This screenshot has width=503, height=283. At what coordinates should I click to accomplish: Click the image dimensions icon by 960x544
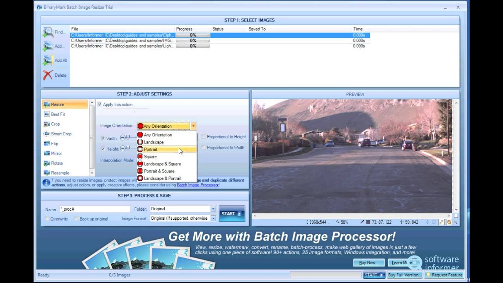click(x=308, y=222)
